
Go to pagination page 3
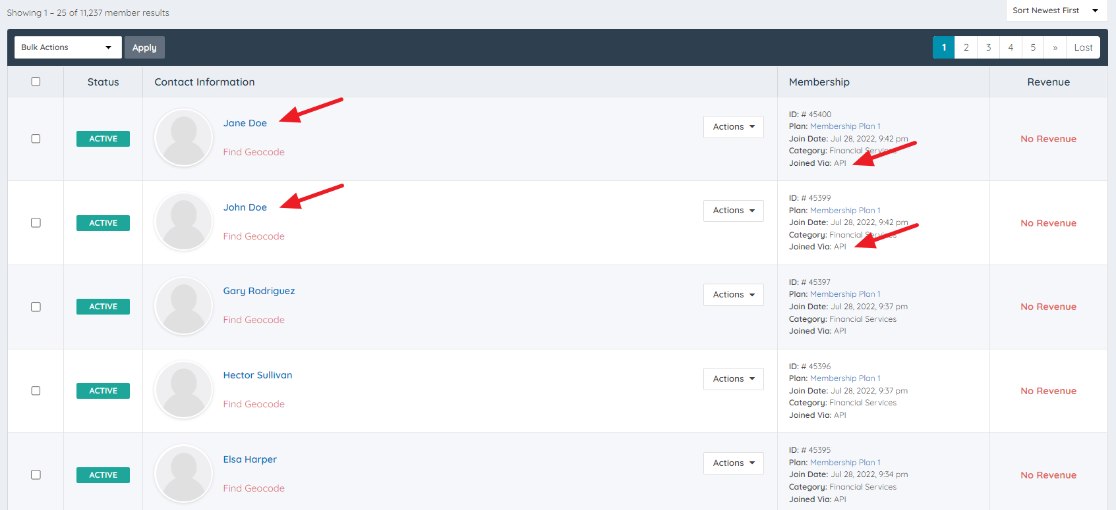click(x=988, y=47)
